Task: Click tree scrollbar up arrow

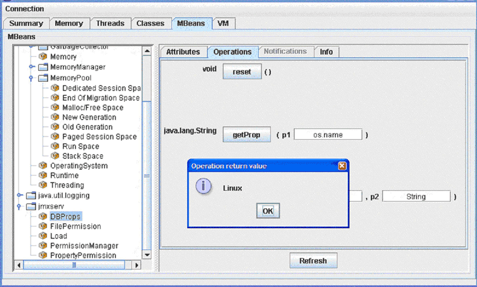Action: point(147,51)
